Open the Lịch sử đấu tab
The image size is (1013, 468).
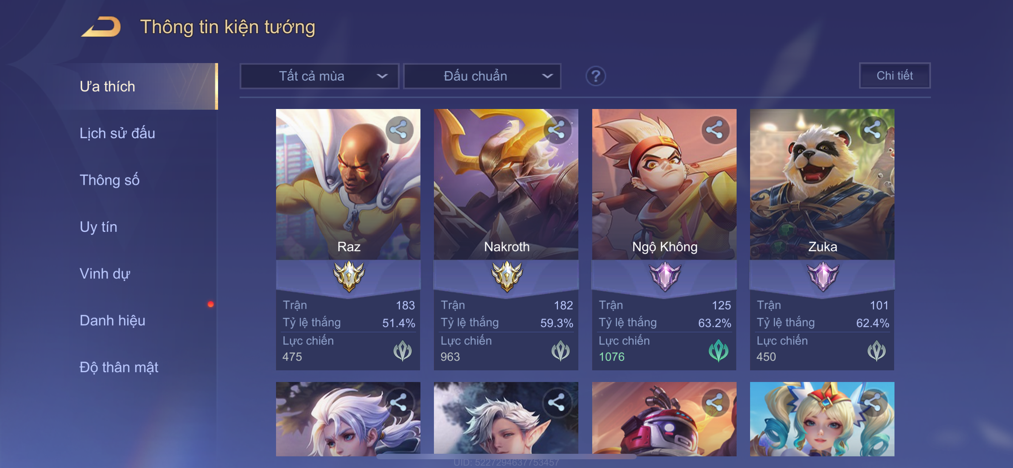117,133
